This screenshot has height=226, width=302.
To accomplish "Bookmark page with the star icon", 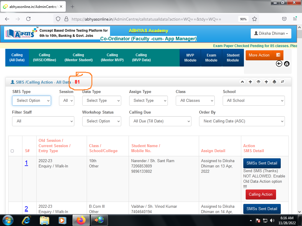I will (255, 19).
